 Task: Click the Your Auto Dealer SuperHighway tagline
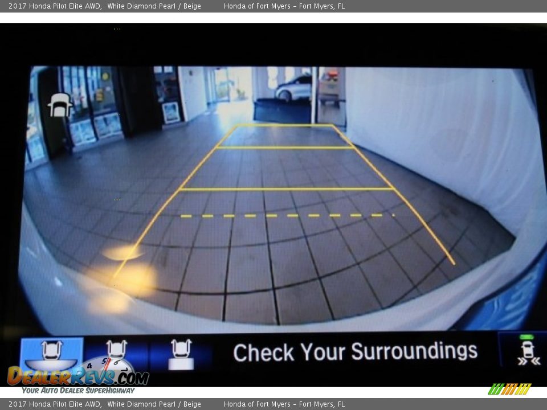pyautogui.click(x=78, y=391)
